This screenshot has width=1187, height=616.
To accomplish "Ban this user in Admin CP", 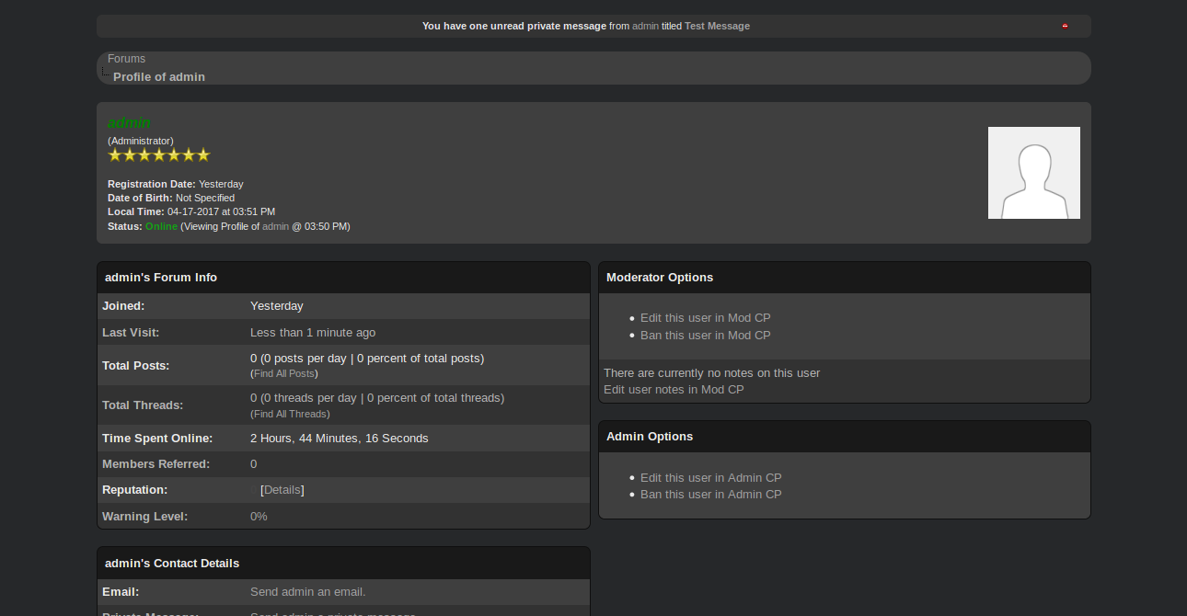I will click(x=710, y=495).
